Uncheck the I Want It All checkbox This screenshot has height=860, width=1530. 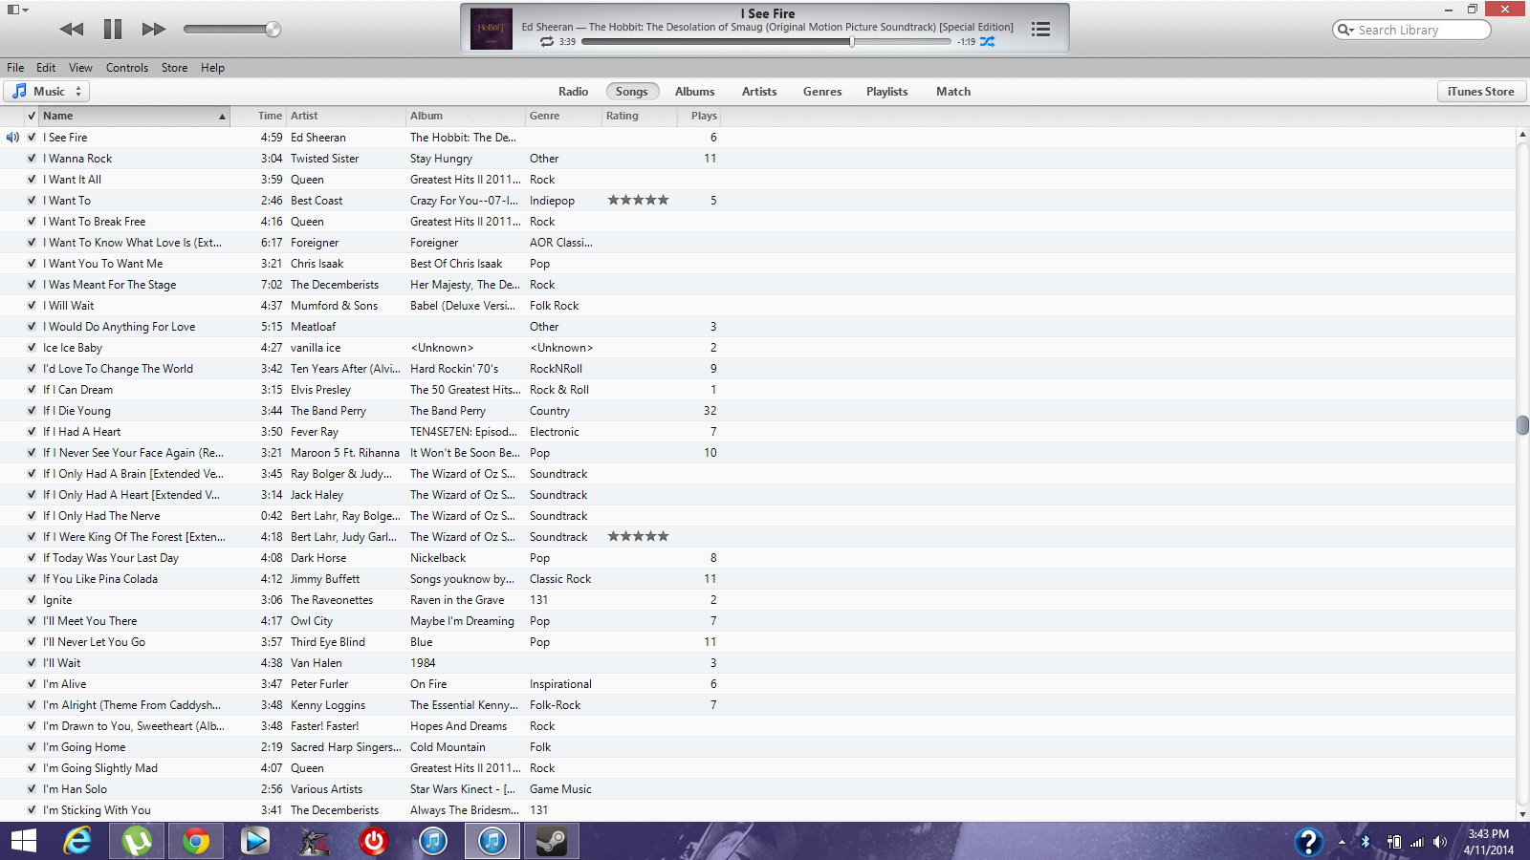[32, 180]
